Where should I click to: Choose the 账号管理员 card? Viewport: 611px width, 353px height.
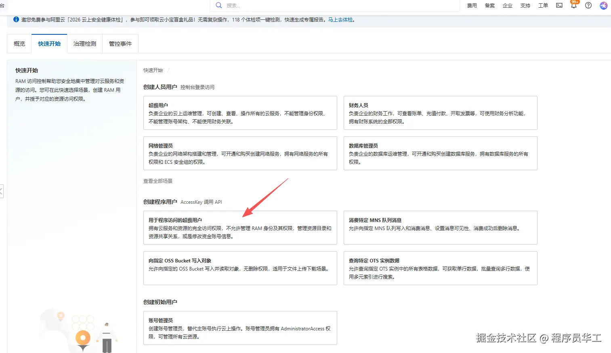point(240,328)
